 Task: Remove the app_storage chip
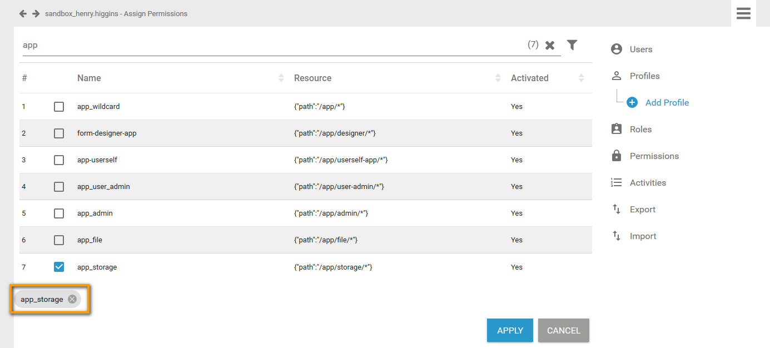point(72,299)
